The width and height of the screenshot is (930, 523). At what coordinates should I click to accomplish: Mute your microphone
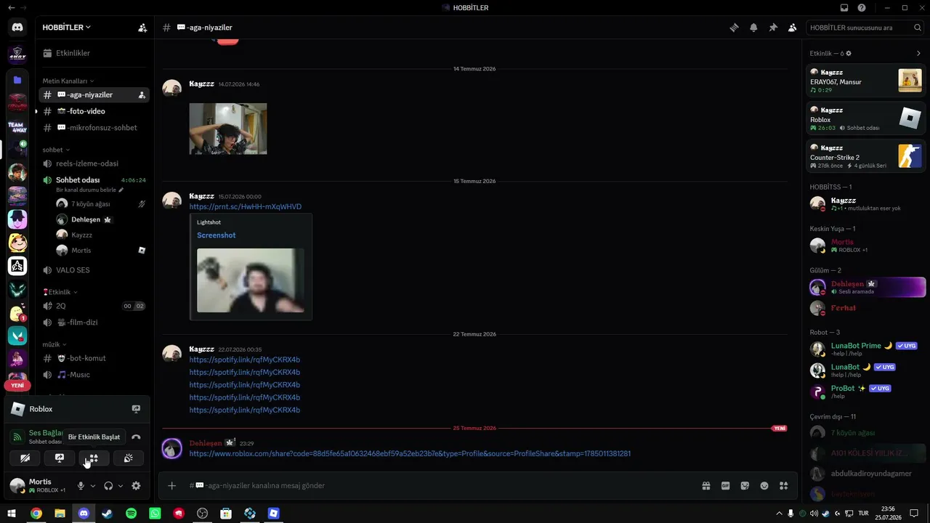coord(81,486)
